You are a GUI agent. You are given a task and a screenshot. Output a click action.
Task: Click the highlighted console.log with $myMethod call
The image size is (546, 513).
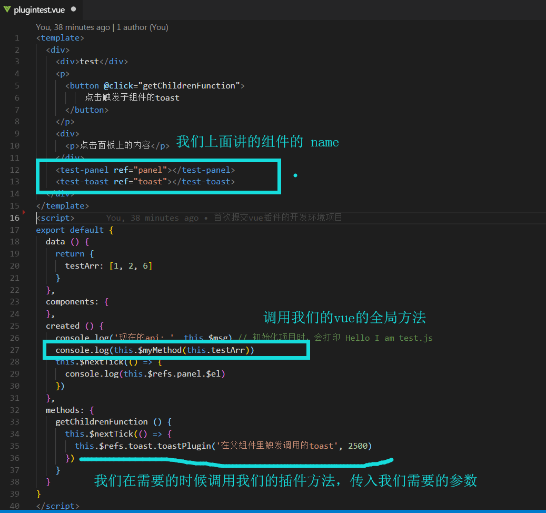(x=155, y=349)
